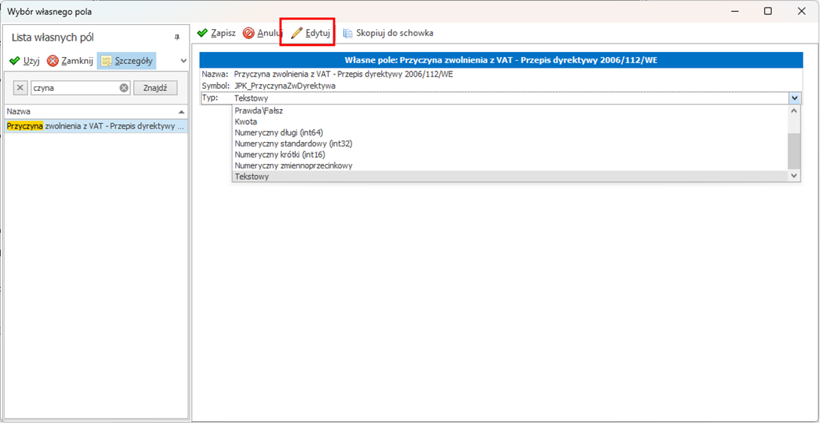Click the red Zamknij icon

click(x=53, y=61)
